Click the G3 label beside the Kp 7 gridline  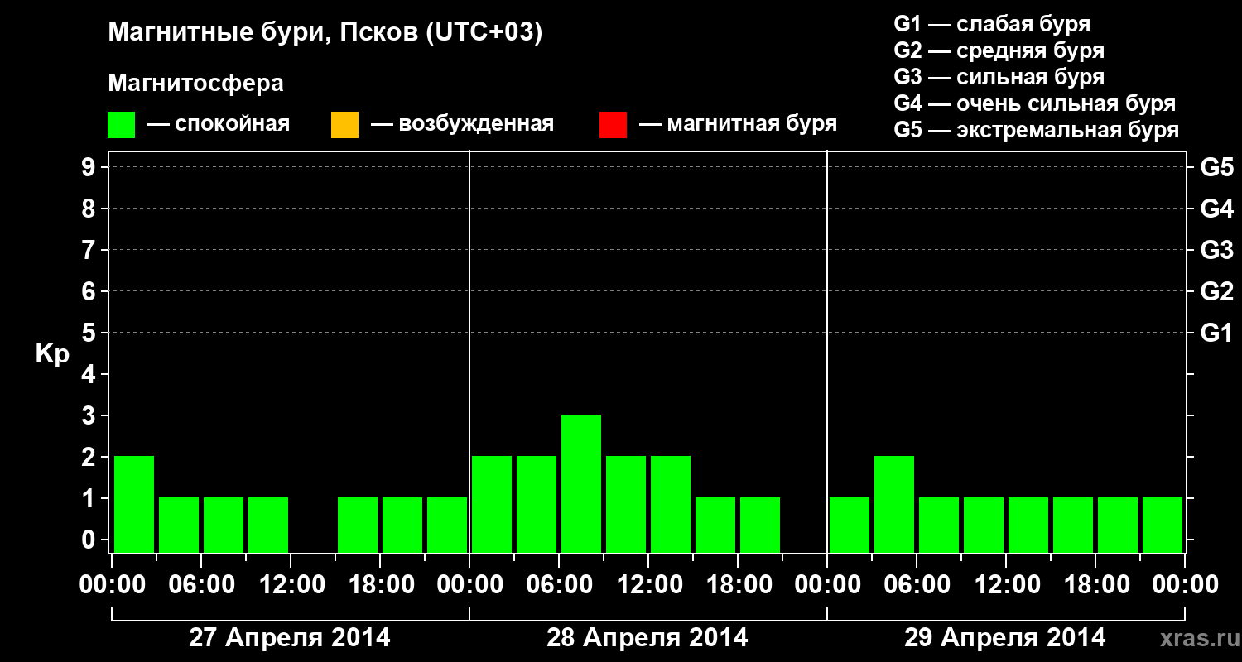point(1217,250)
